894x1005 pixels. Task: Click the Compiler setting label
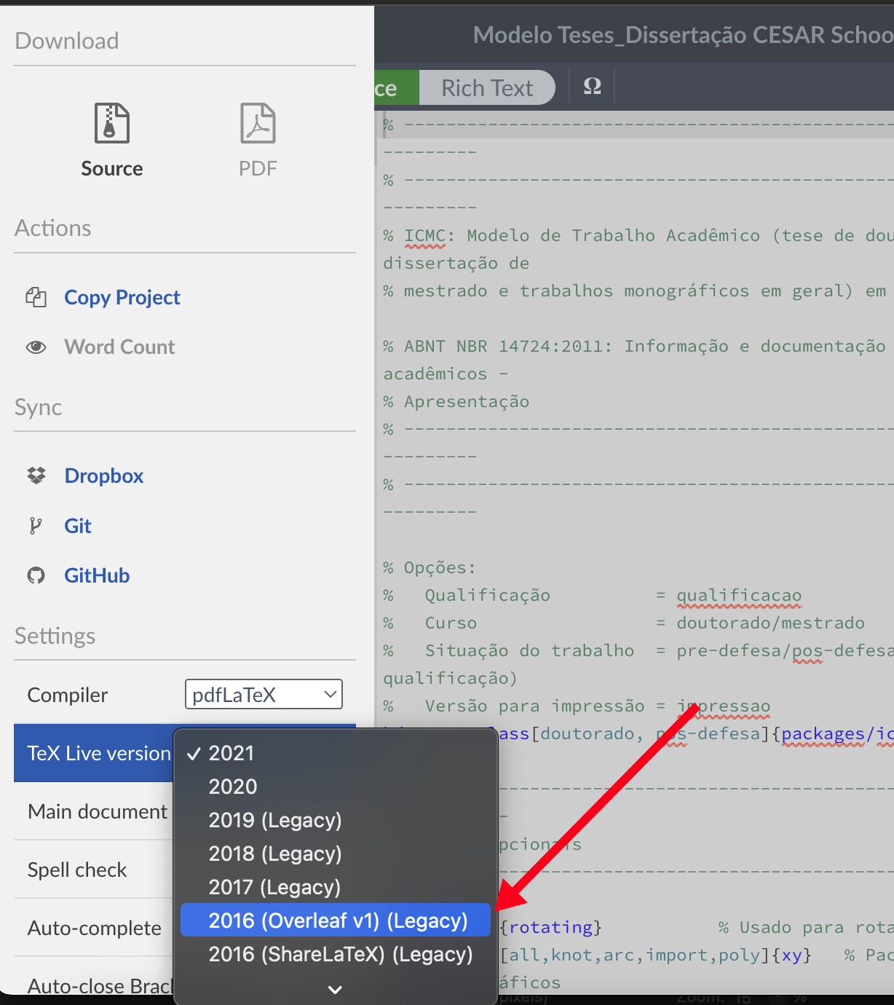pos(68,695)
